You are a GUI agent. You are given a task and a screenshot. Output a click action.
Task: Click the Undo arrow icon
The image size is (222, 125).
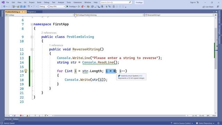click(29, 7)
